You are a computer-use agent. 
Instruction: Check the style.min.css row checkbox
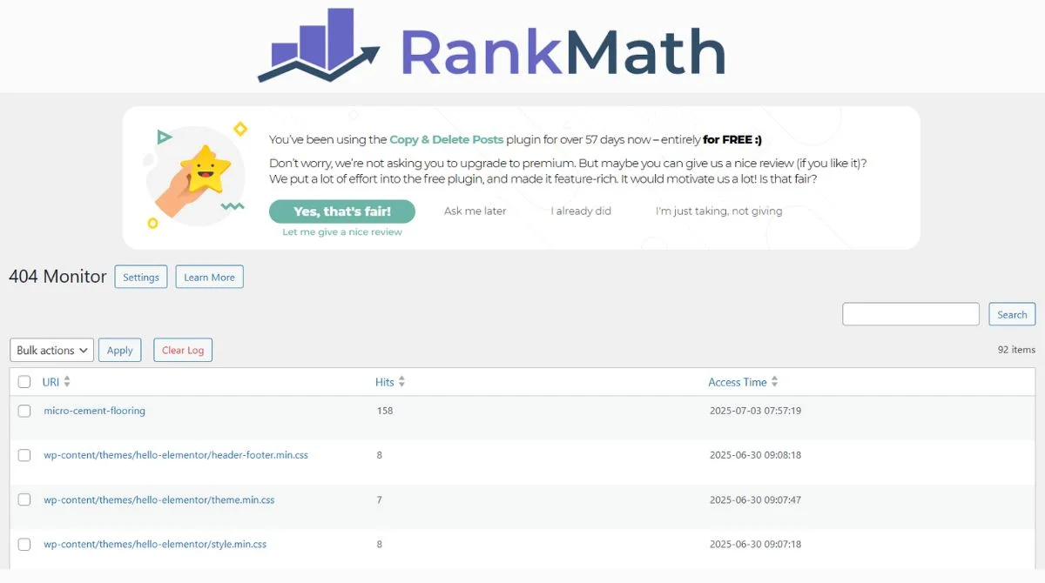pyautogui.click(x=24, y=544)
